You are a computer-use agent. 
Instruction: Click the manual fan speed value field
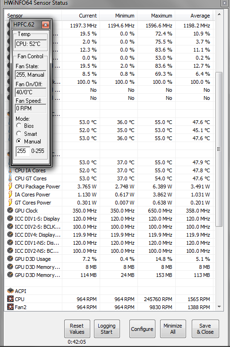pyautogui.click(x=23, y=151)
